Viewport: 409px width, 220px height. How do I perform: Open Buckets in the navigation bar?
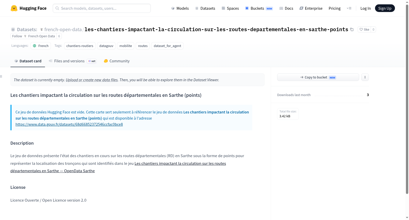pyautogui.click(x=259, y=8)
